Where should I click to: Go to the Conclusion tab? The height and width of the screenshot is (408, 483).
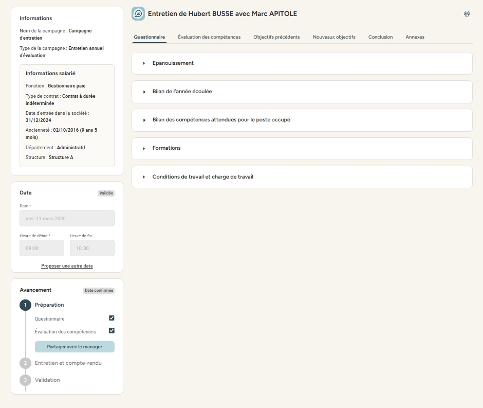380,37
